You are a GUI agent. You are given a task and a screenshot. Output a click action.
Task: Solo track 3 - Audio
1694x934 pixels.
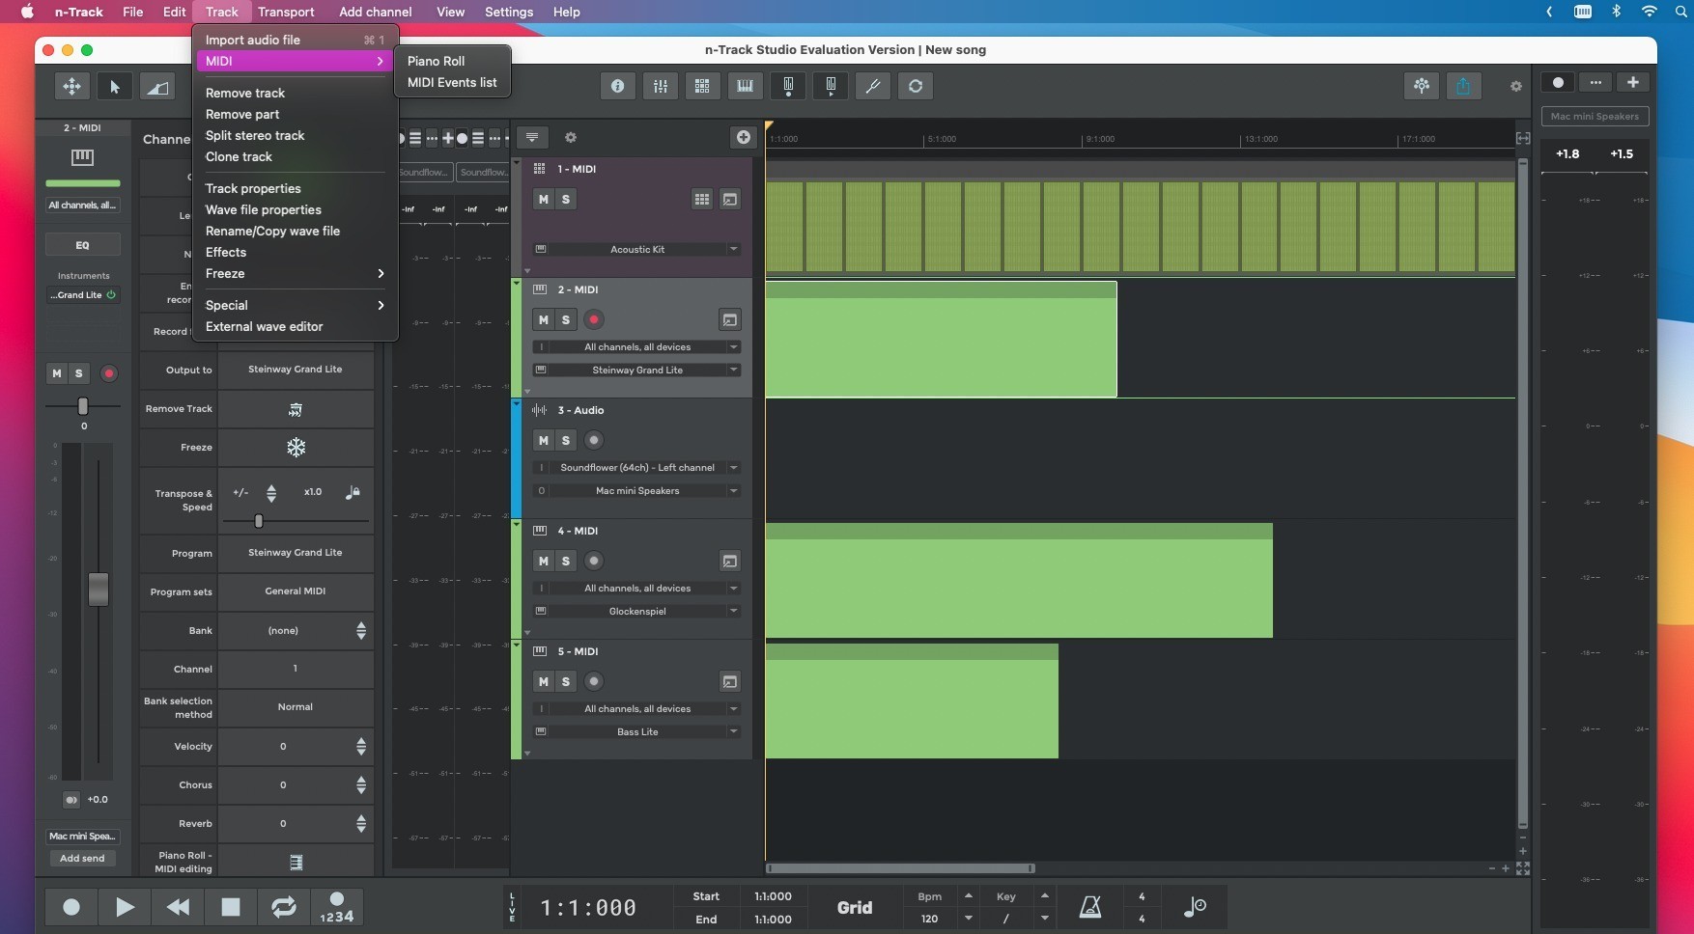tap(566, 440)
